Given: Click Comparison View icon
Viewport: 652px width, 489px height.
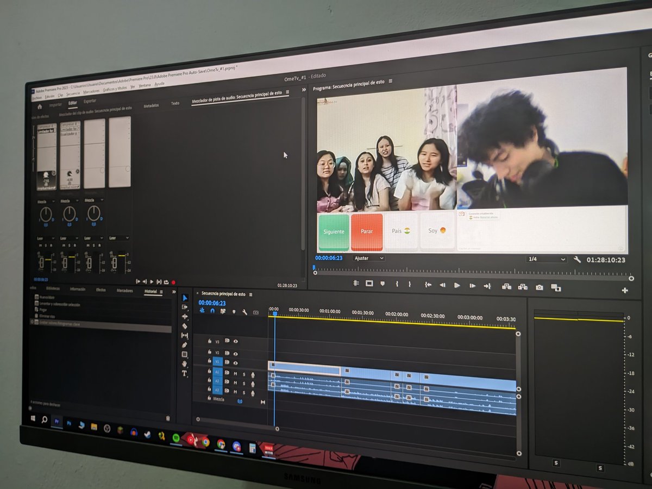Looking at the screenshot, I should point(556,287).
